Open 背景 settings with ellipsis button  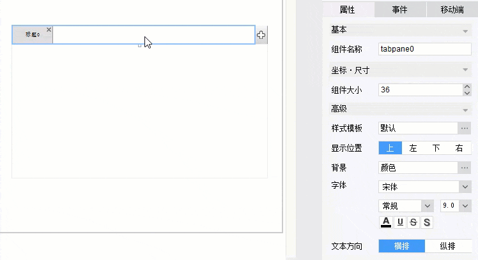465,168
